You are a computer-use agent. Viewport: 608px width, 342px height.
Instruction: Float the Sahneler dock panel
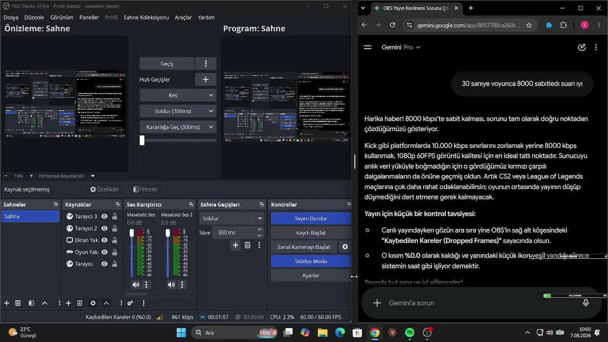click(56, 205)
